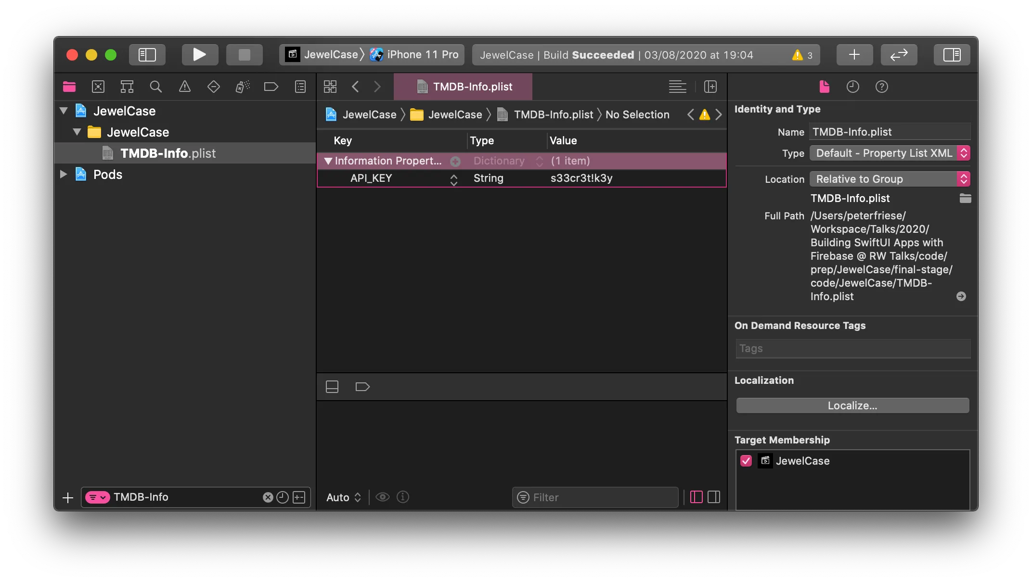This screenshot has width=1032, height=582.
Task: Click the Localize... button
Action: 852,405
